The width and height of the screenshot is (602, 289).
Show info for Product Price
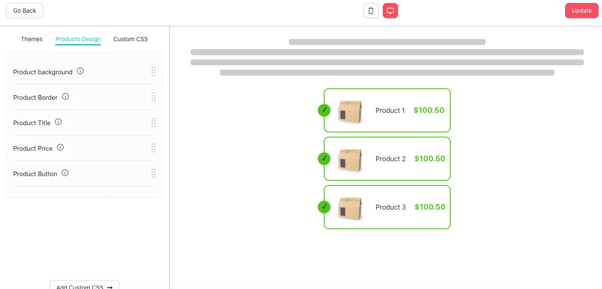(x=60, y=148)
